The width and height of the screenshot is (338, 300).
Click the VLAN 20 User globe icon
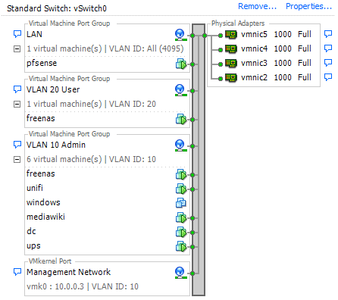point(180,90)
